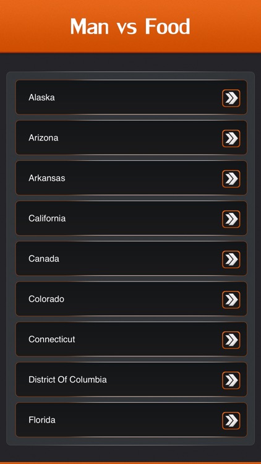Tap the double-chevron icon beside Colorado
The width and height of the screenshot is (261, 464).
231,300
